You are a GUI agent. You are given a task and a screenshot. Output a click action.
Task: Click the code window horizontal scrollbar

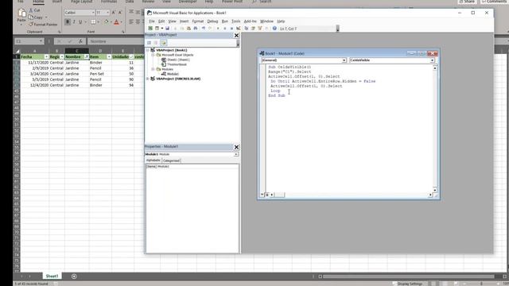click(x=352, y=195)
